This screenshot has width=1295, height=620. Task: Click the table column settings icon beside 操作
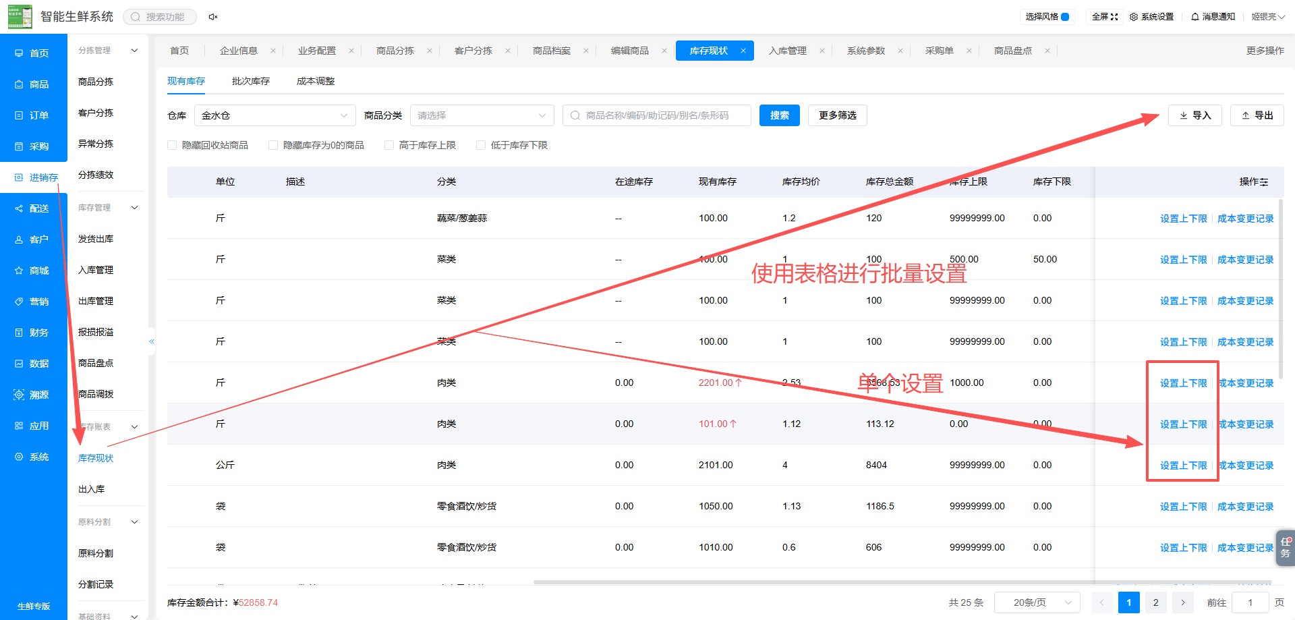[x=1264, y=182]
